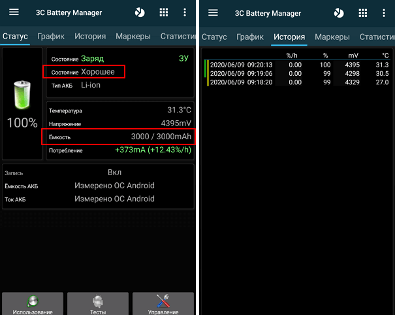Tap 3C Battery Manager title in right screen
The height and width of the screenshot is (315, 395).
coord(268,13)
